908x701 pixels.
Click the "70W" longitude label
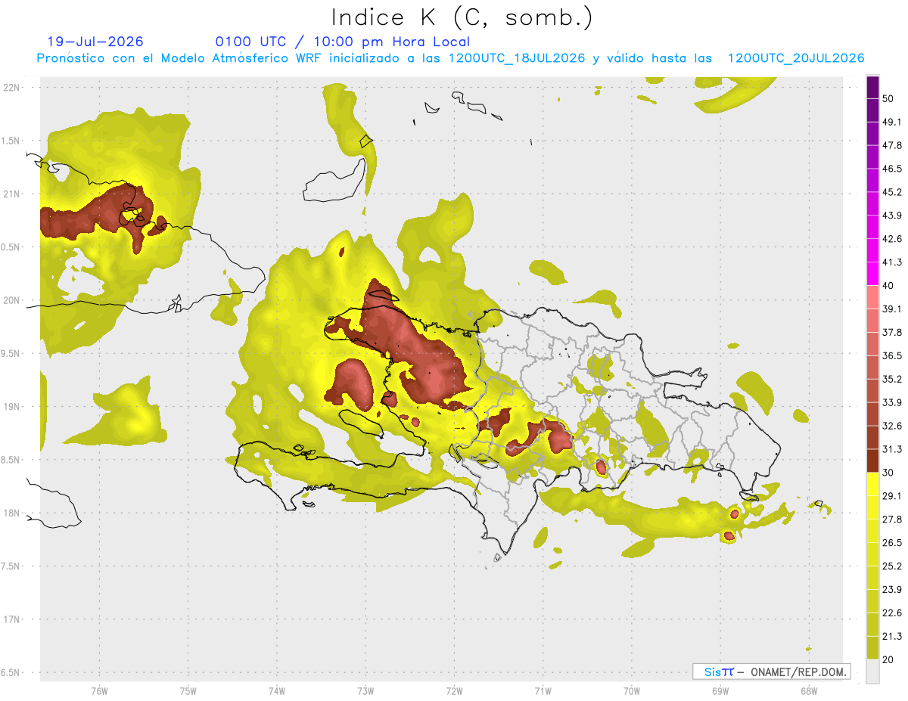click(632, 691)
